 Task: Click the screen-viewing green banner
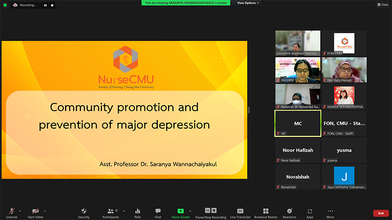click(x=186, y=3)
